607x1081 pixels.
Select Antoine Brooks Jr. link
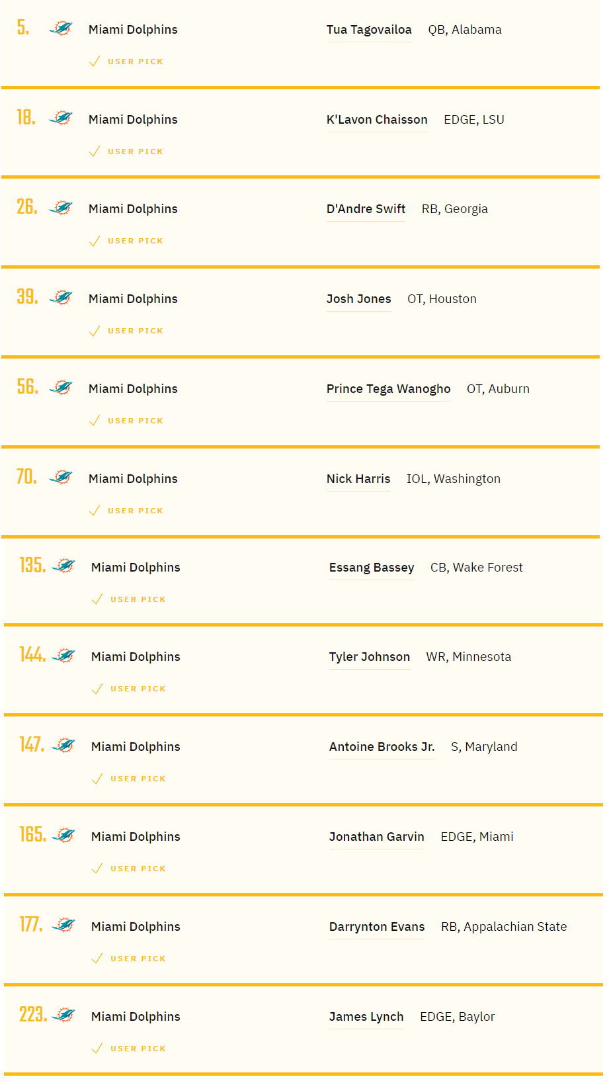(x=382, y=747)
